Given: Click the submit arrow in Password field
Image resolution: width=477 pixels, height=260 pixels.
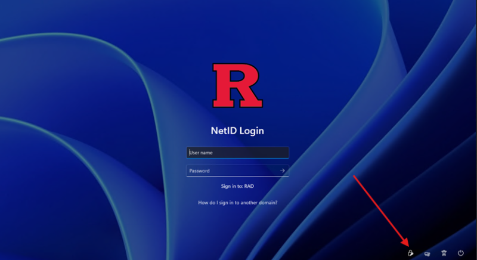Looking at the screenshot, I should click(282, 171).
